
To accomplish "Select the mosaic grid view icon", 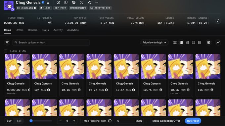I will tap(187, 42).
